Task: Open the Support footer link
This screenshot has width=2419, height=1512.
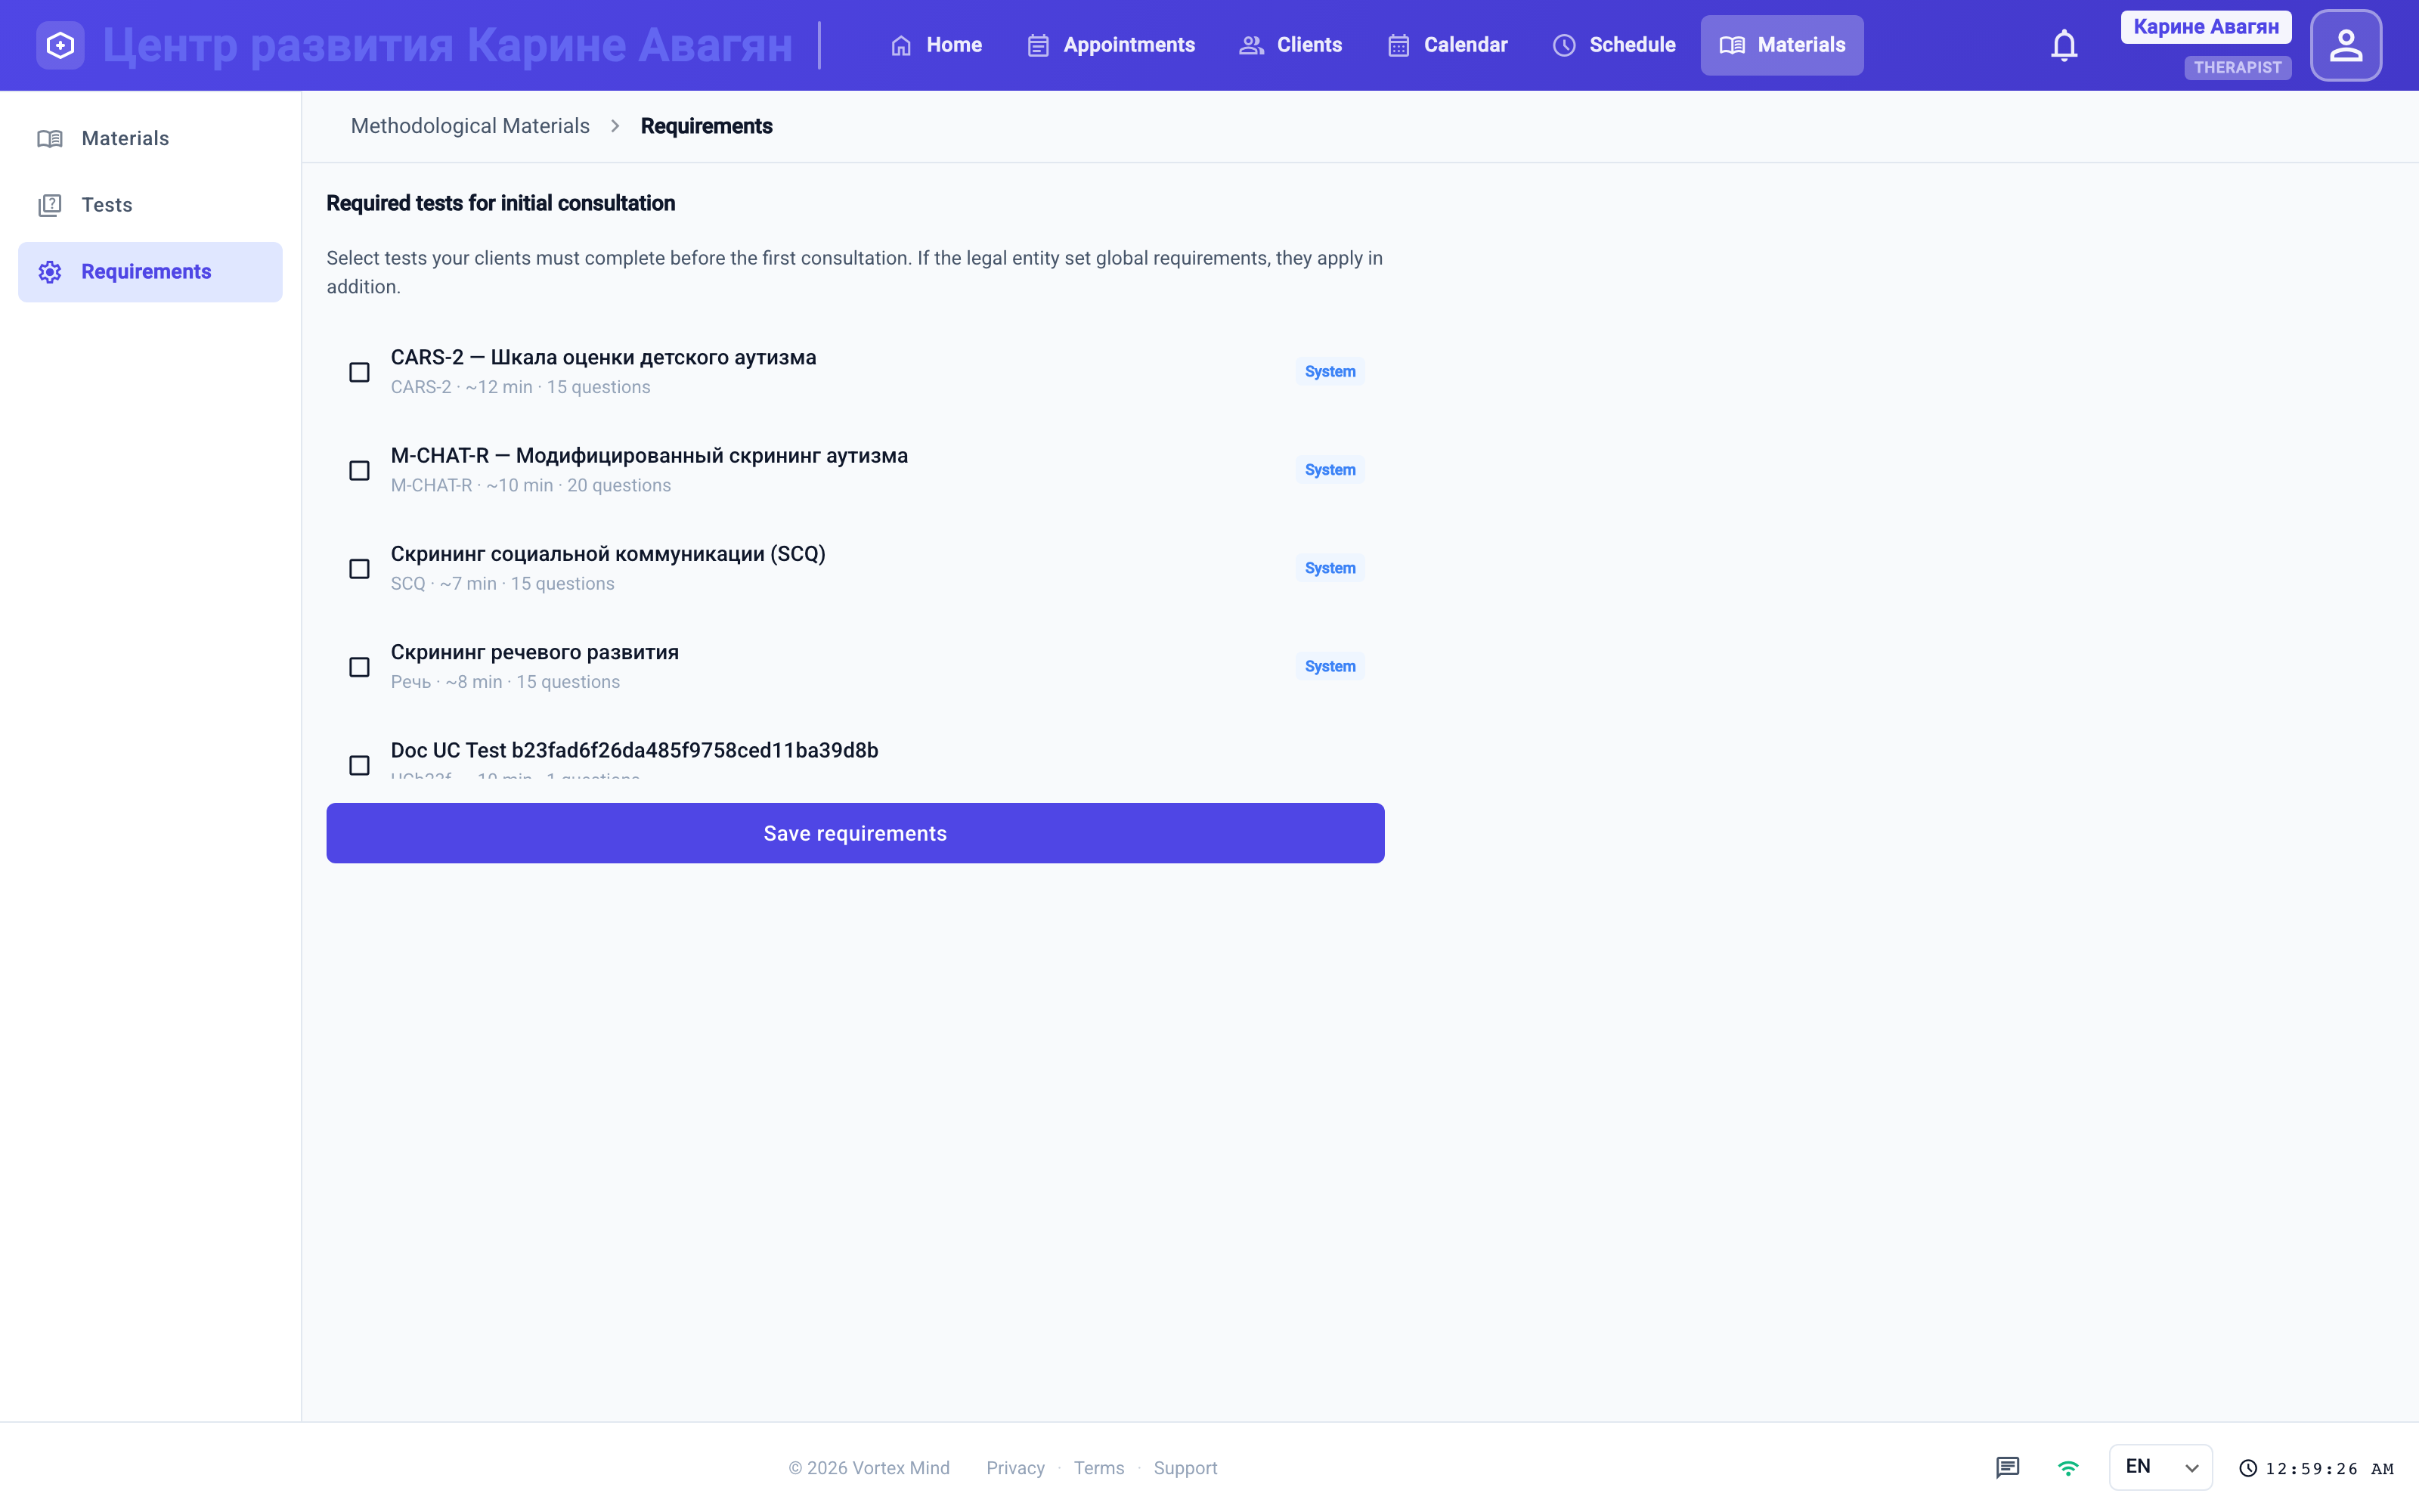Action: [x=1185, y=1468]
